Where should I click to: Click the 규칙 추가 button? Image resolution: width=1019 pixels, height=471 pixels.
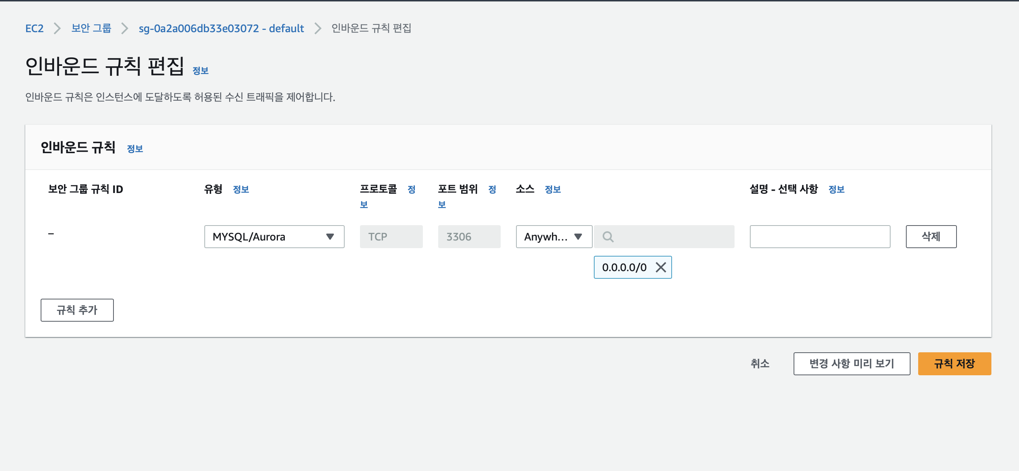point(77,310)
